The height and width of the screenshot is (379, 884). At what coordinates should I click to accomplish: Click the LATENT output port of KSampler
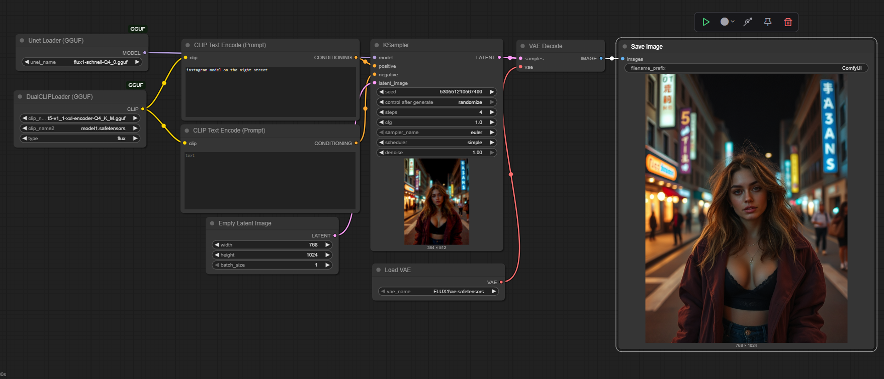[499, 58]
